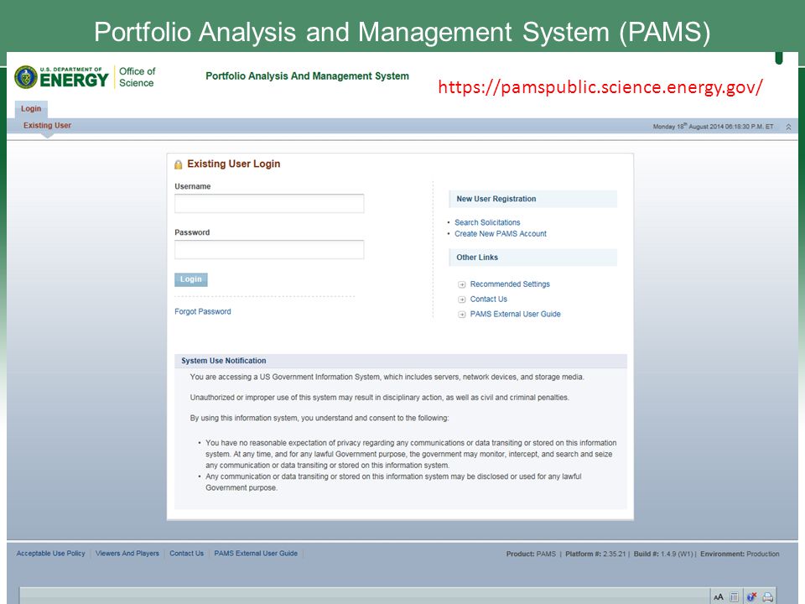Click the printer icon in bottom toolbar
This screenshot has height=604, width=805.
click(768, 596)
